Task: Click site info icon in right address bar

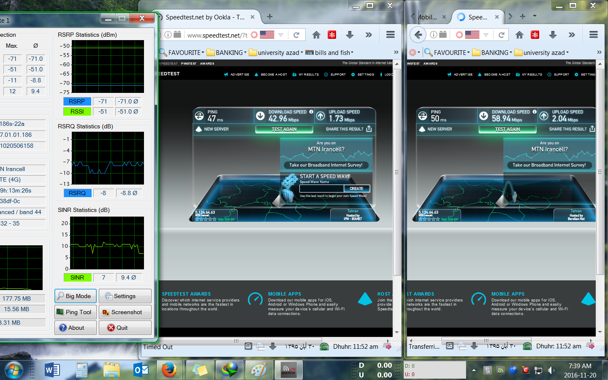Action: pyautogui.click(x=434, y=35)
